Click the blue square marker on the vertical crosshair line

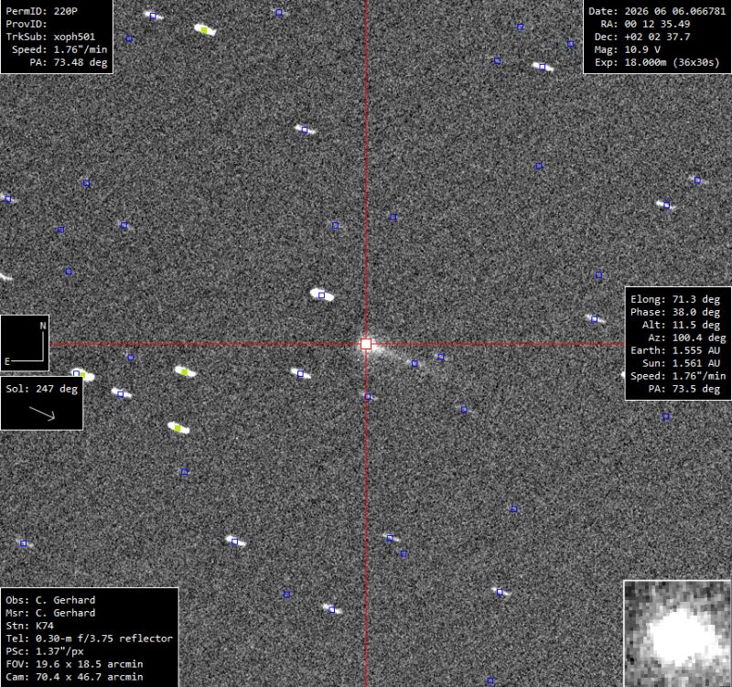pyautogui.click(x=368, y=397)
